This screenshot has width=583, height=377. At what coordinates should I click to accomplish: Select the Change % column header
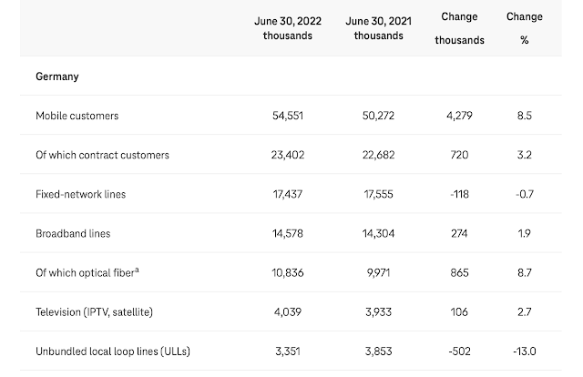525,28
